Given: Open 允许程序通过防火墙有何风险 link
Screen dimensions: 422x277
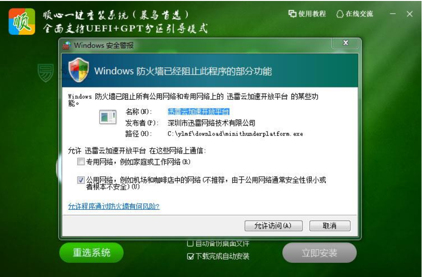Looking at the screenshot, I should [114, 206].
